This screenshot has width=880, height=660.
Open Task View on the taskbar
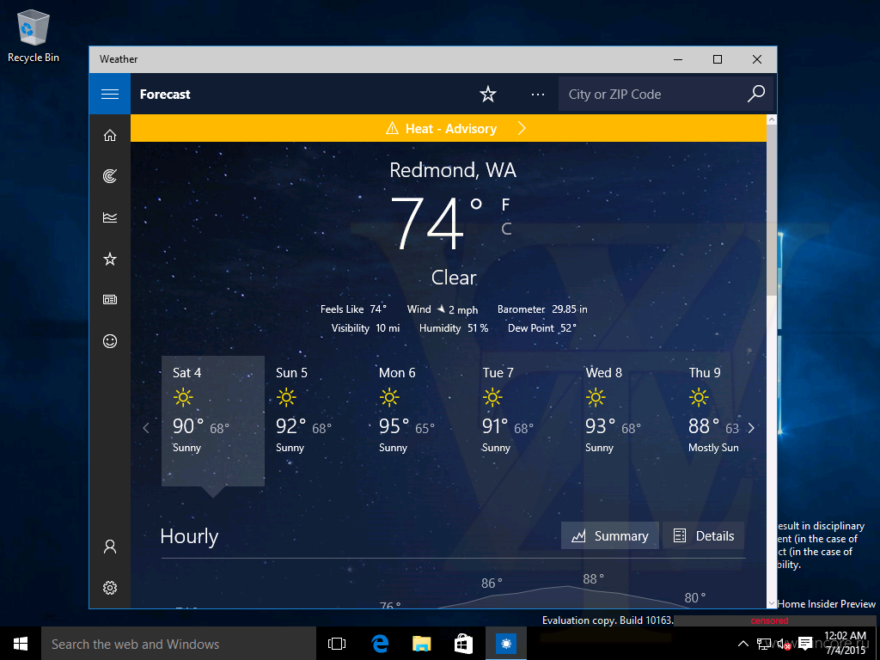coord(337,644)
